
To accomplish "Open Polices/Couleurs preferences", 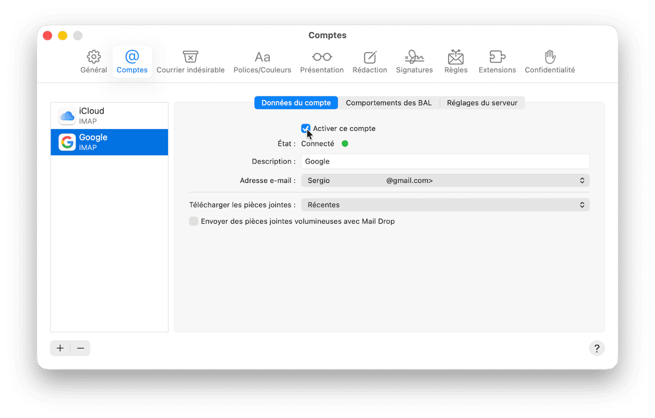I will (262, 61).
